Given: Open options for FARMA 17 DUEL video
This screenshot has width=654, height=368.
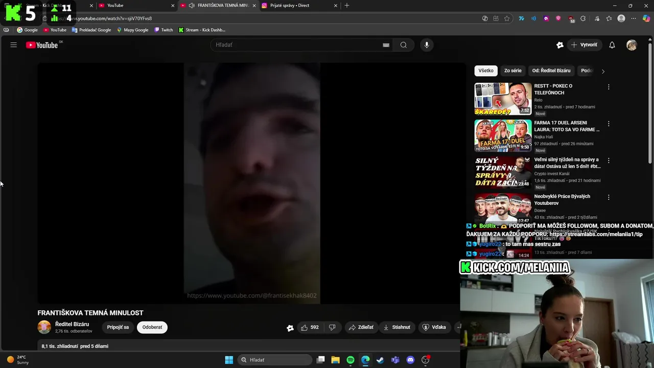Looking at the screenshot, I should [608, 124].
